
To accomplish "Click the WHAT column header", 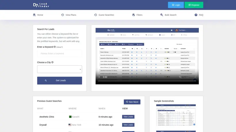I will coord(40,109).
